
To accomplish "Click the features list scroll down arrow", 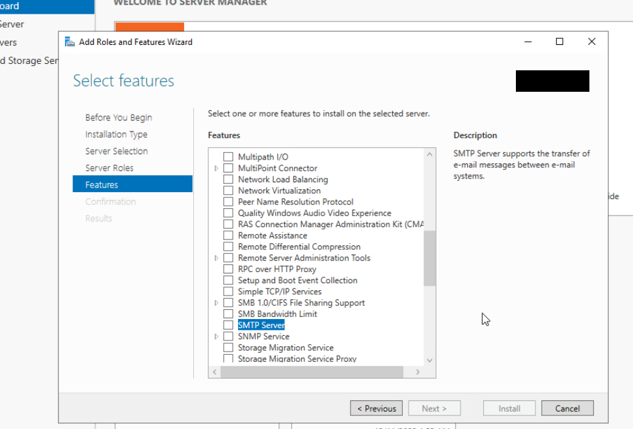I will 429,361.
